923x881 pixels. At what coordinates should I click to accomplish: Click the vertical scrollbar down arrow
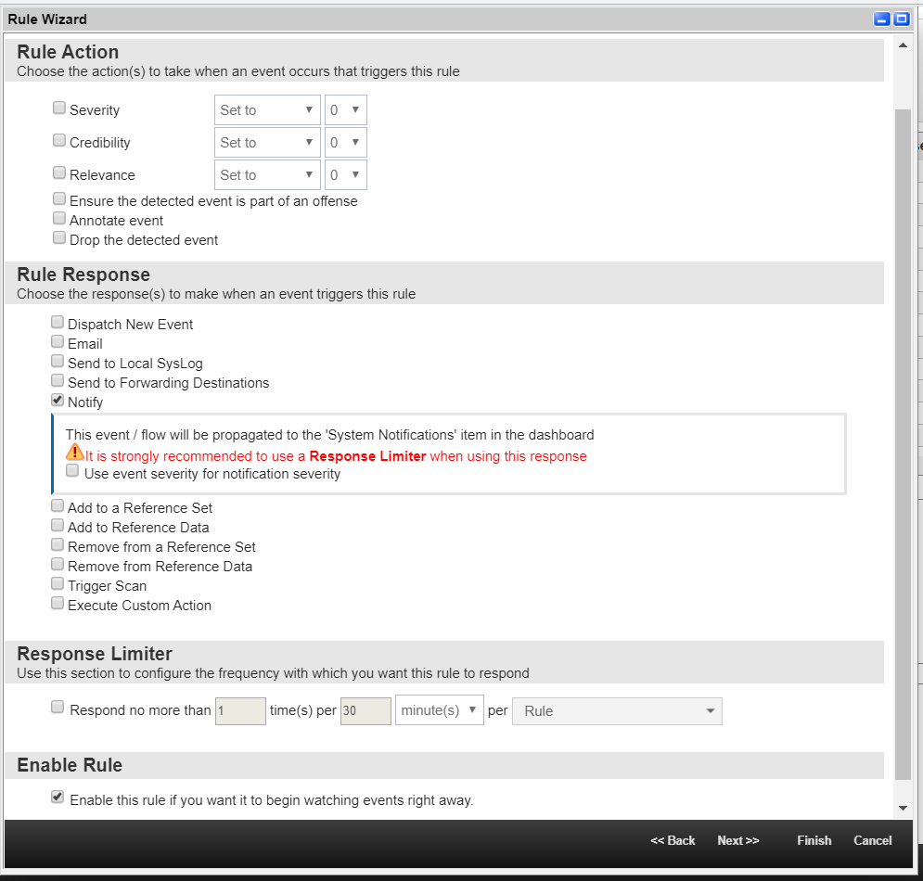coord(902,806)
